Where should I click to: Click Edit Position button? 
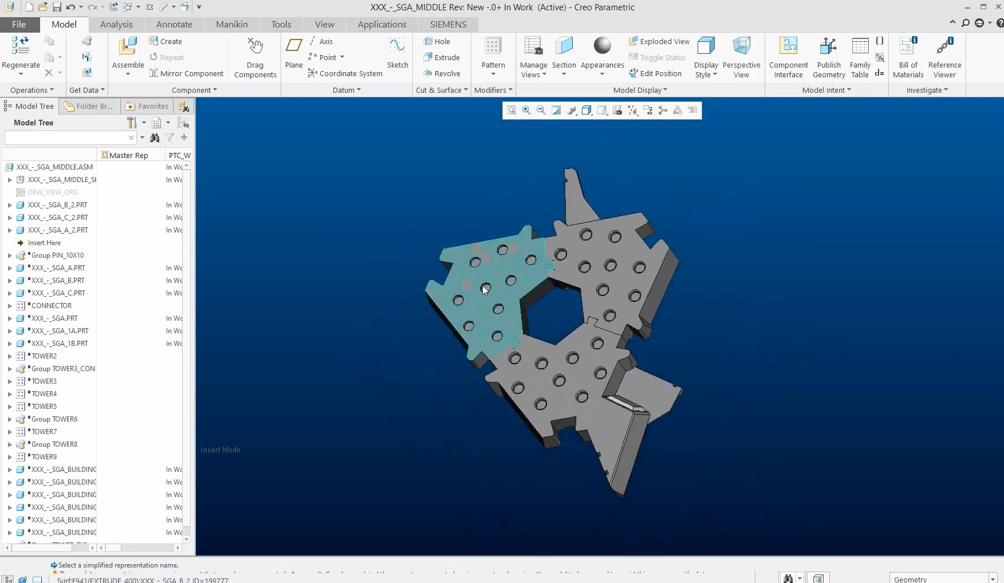pos(655,73)
